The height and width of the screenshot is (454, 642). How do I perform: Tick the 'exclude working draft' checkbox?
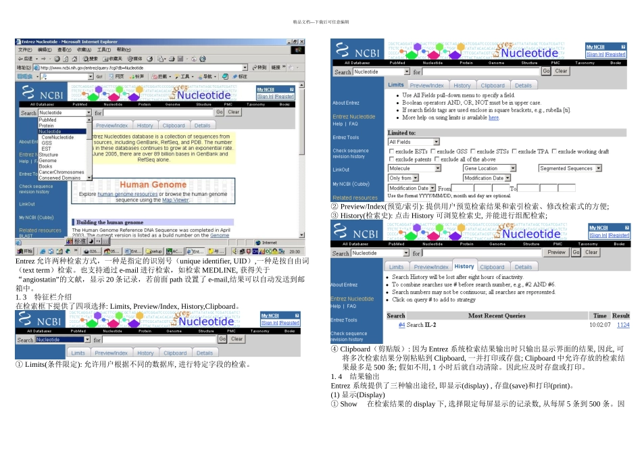(x=554, y=151)
